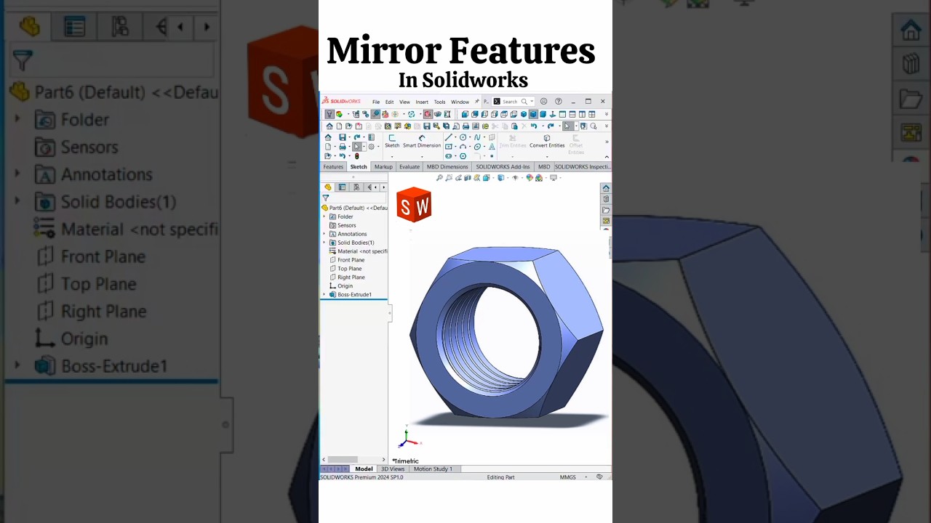931x523 pixels.
Task: Toggle the Hide/Show Items eye button
Action: (515, 178)
